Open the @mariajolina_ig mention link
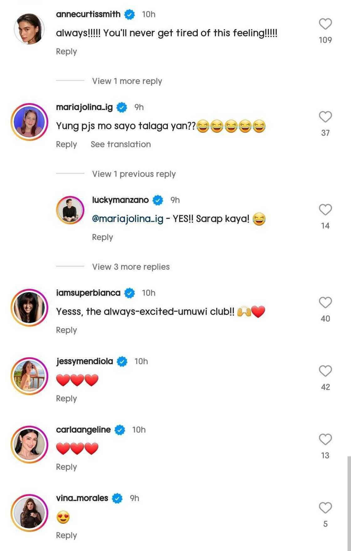351x551 pixels. tap(128, 219)
